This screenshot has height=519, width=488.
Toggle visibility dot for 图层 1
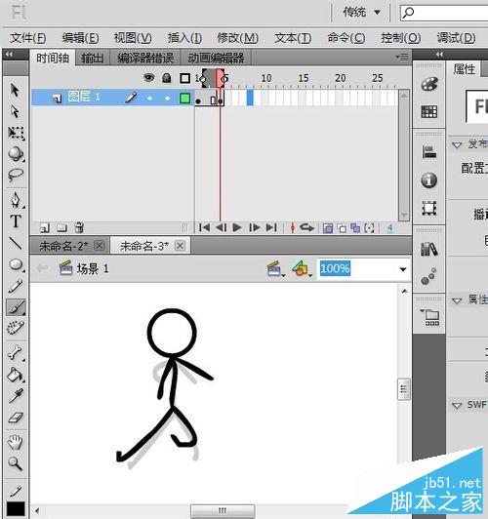pyautogui.click(x=150, y=98)
